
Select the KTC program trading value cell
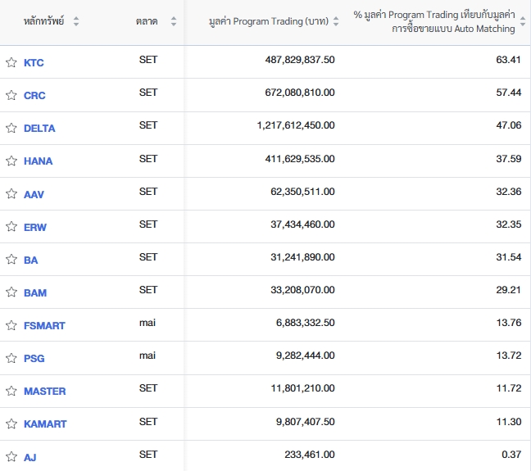[300, 60]
